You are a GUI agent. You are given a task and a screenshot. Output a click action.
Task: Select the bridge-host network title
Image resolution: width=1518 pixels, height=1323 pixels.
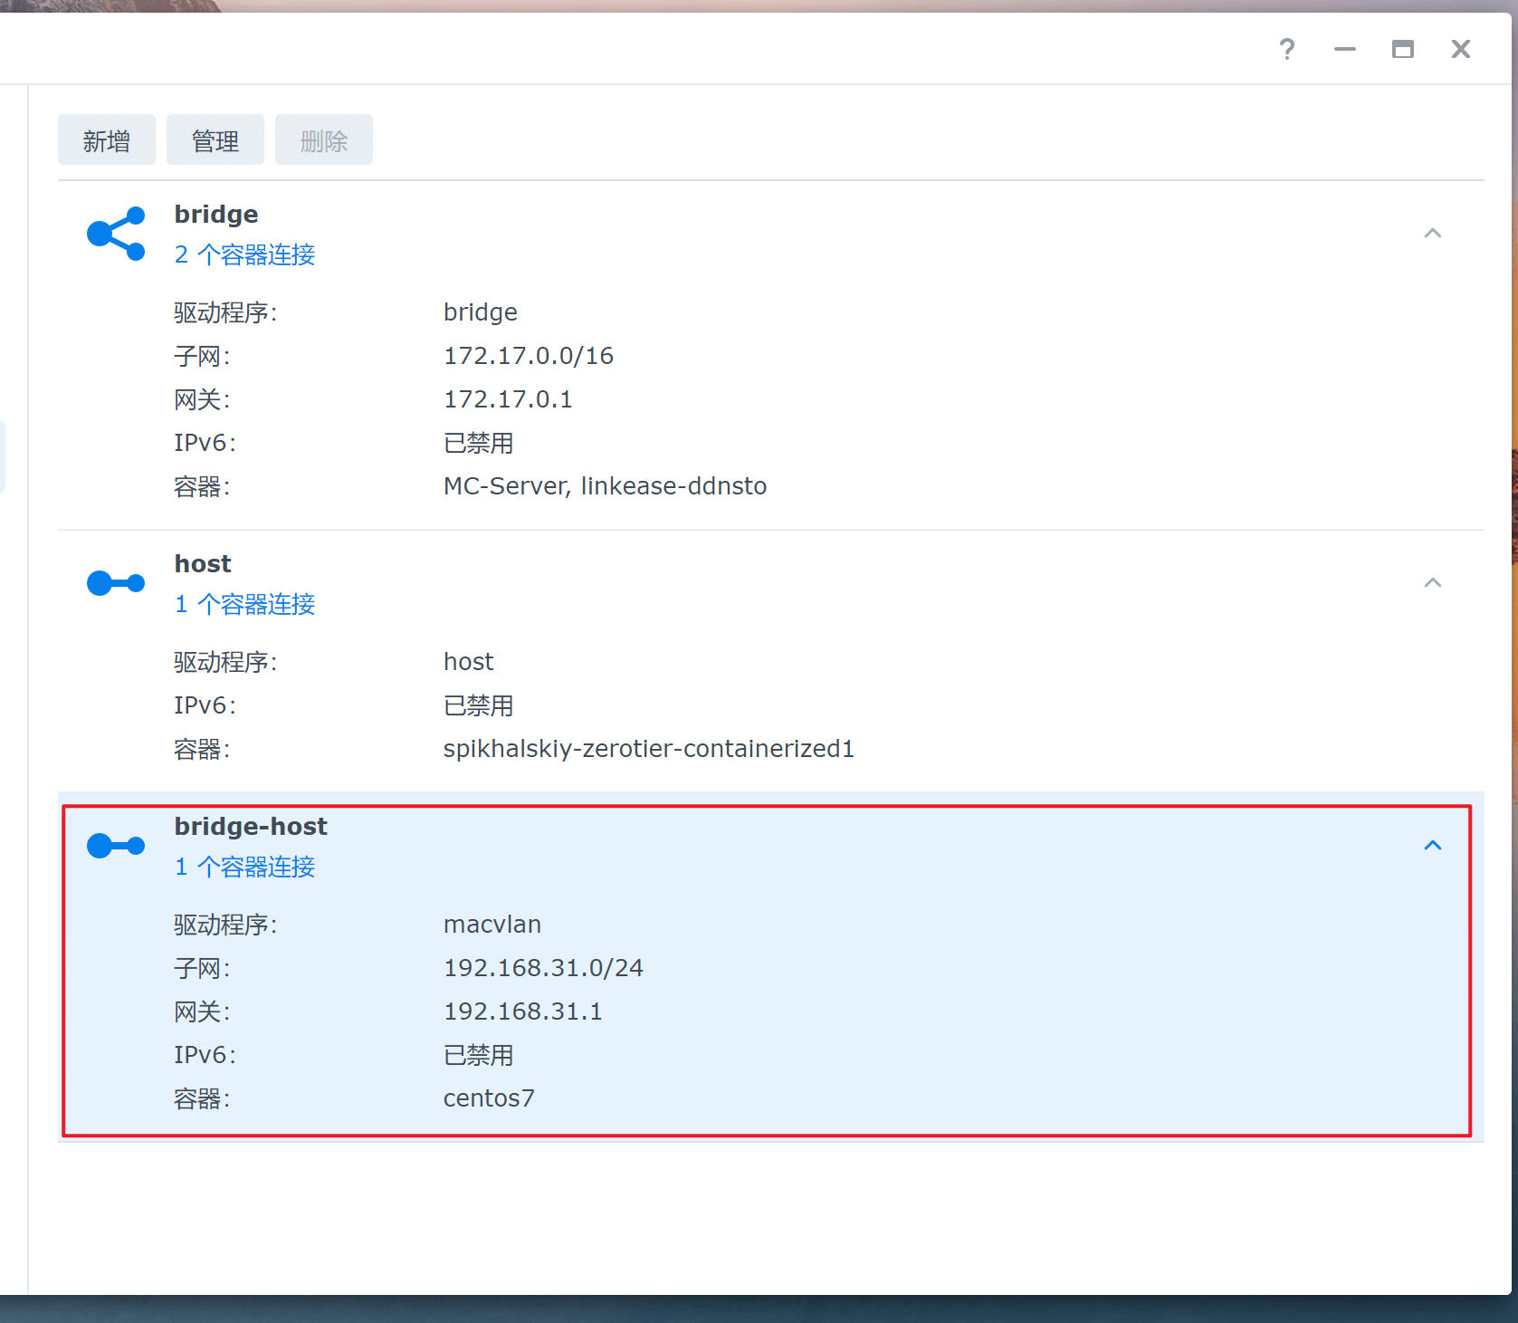tap(251, 827)
